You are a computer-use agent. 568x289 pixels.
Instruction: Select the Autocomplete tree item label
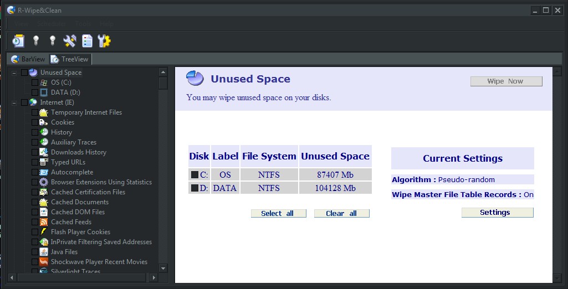(x=72, y=172)
